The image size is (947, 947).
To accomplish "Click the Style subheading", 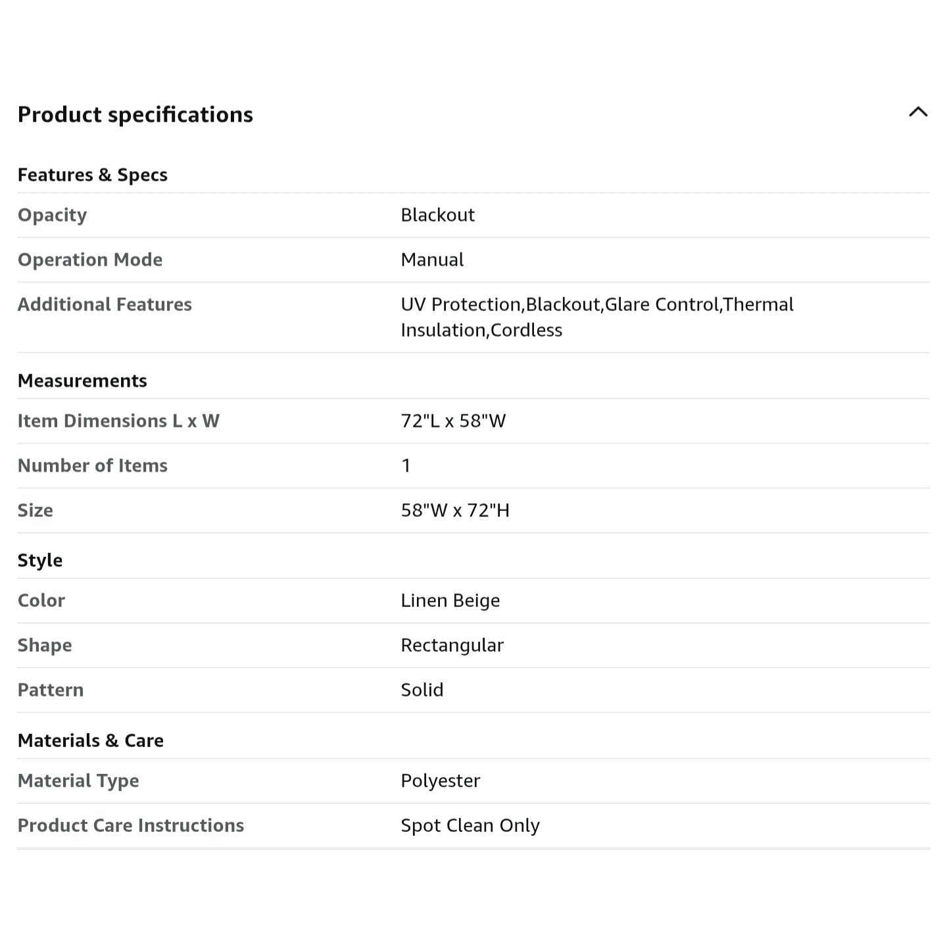I will [40, 560].
